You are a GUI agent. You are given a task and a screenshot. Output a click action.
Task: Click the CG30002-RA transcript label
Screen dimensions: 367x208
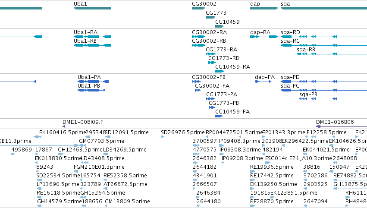(x=209, y=32)
